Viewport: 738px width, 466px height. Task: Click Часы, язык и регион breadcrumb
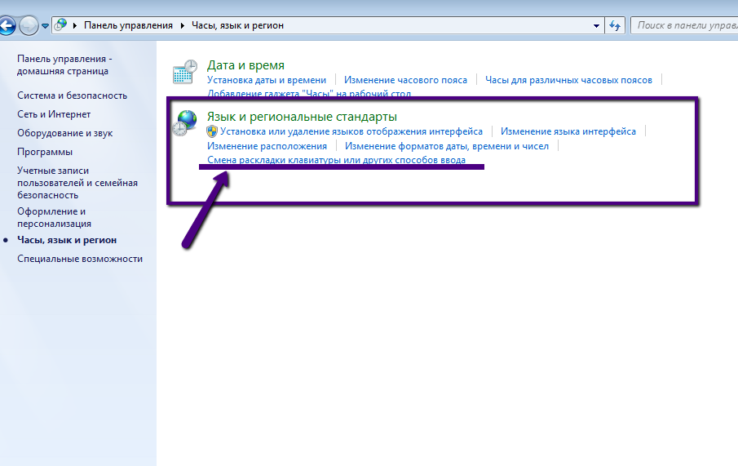[x=237, y=25]
